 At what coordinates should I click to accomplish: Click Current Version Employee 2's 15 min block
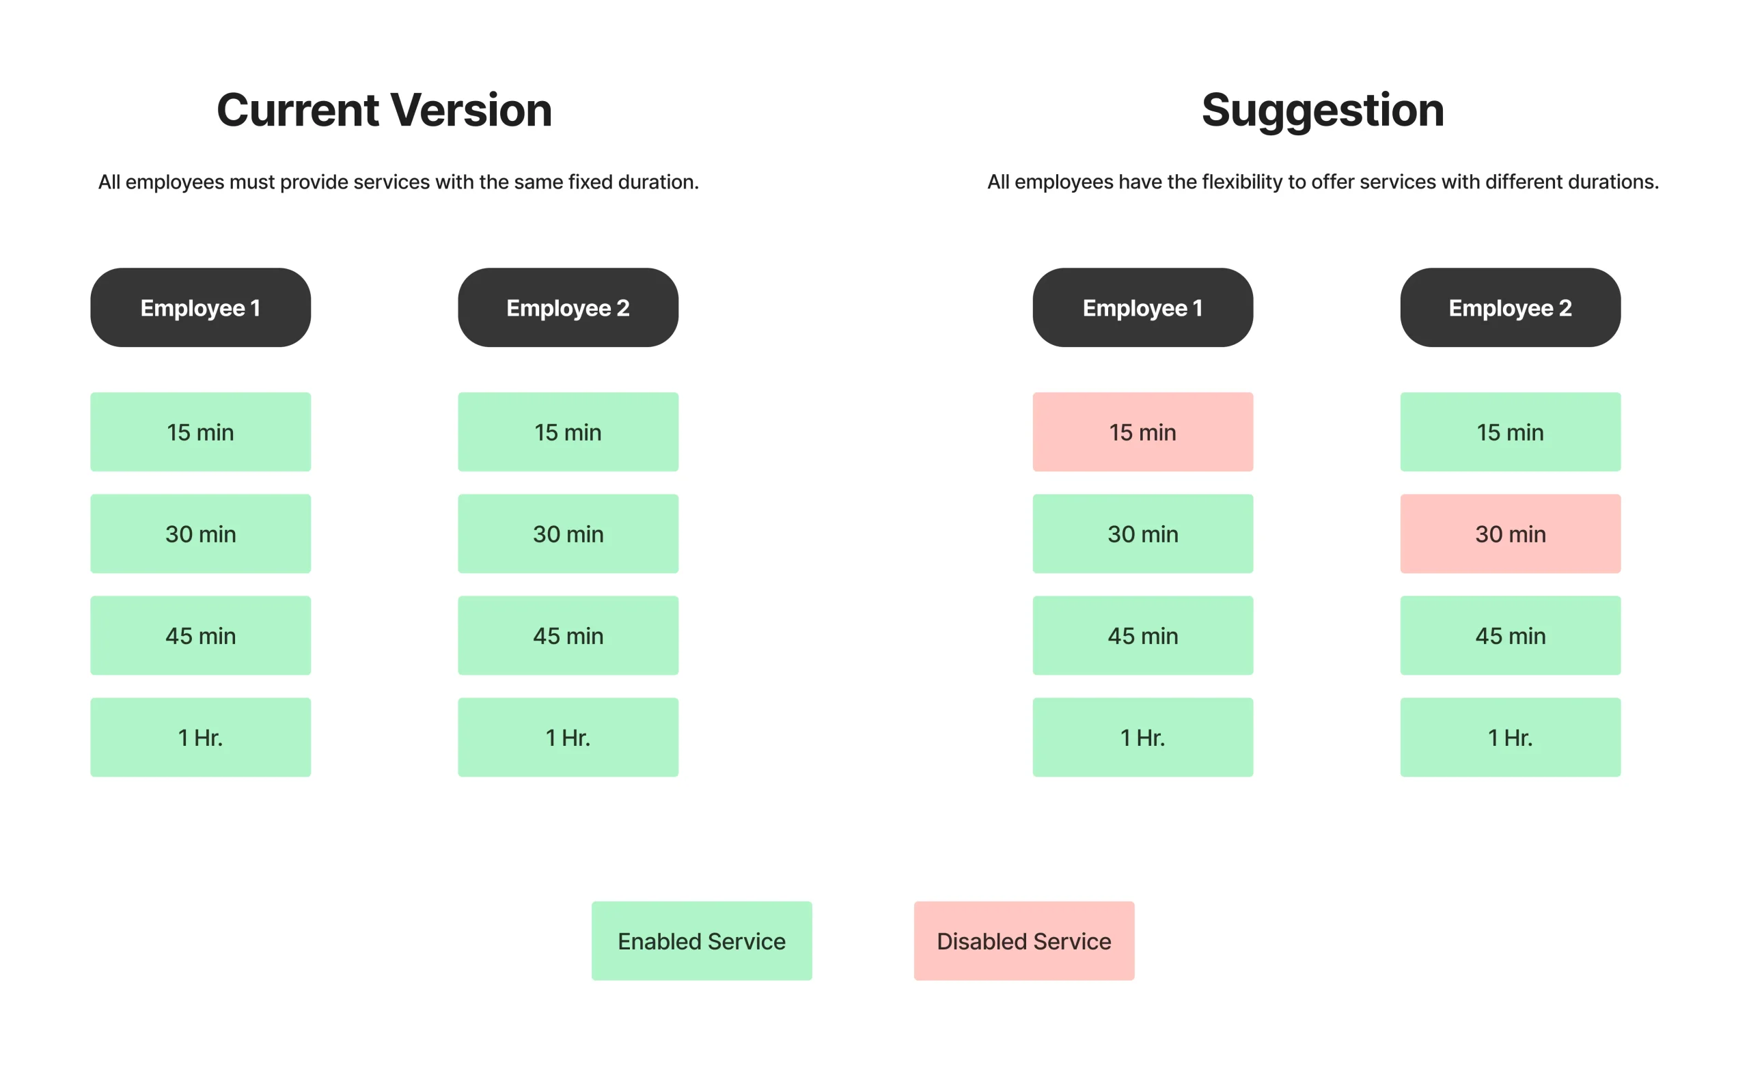click(x=568, y=432)
